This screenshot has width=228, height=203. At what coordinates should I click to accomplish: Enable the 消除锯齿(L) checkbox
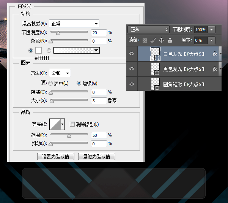click(72, 124)
